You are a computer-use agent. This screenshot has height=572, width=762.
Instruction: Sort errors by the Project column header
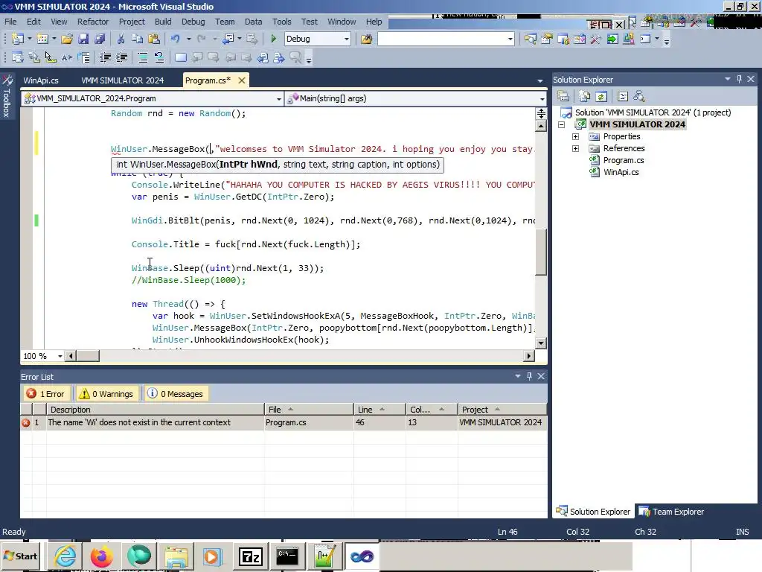point(502,410)
